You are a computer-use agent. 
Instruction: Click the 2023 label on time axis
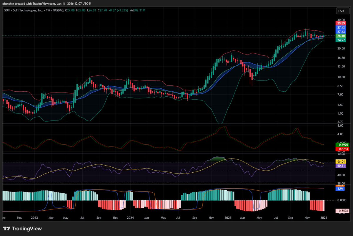(x=34, y=218)
